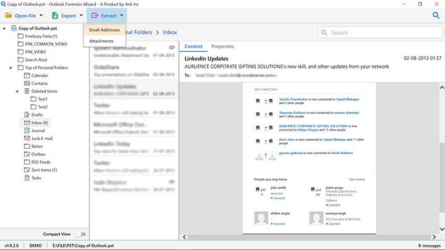This screenshot has width=445, height=250.
Task: Click the Test2 folder icon
Action: click(x=33, y=107)
